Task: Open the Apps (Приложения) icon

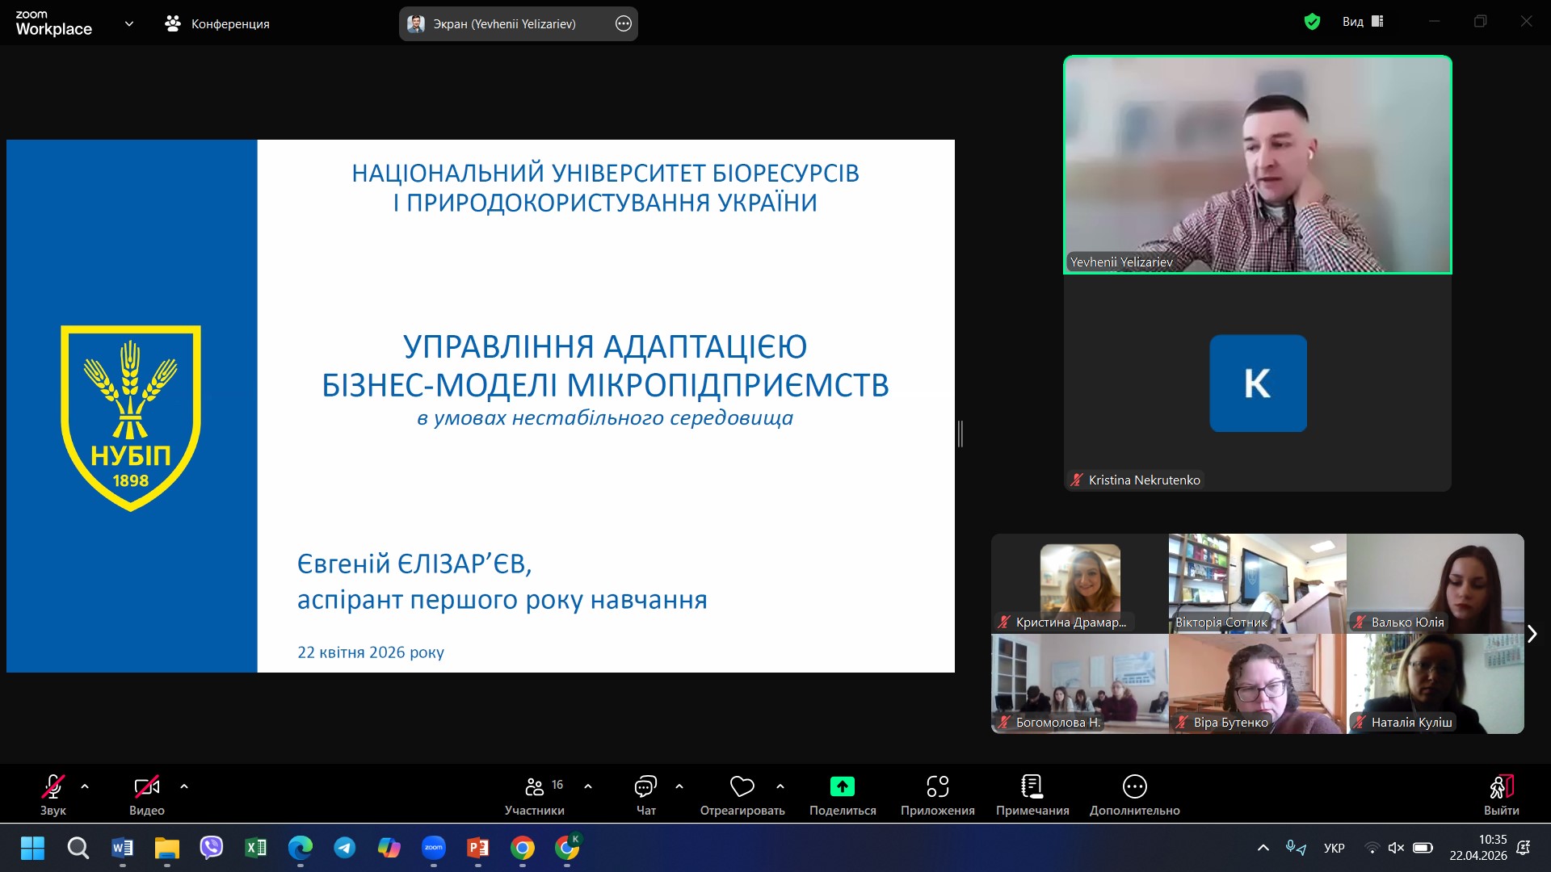Action: pyautogui.click(x=937, y=786)
